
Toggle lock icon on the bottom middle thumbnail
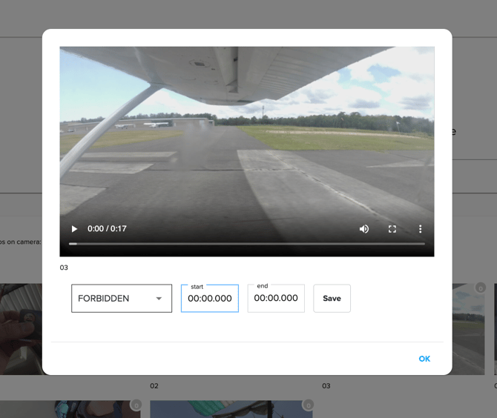[308, 405]
